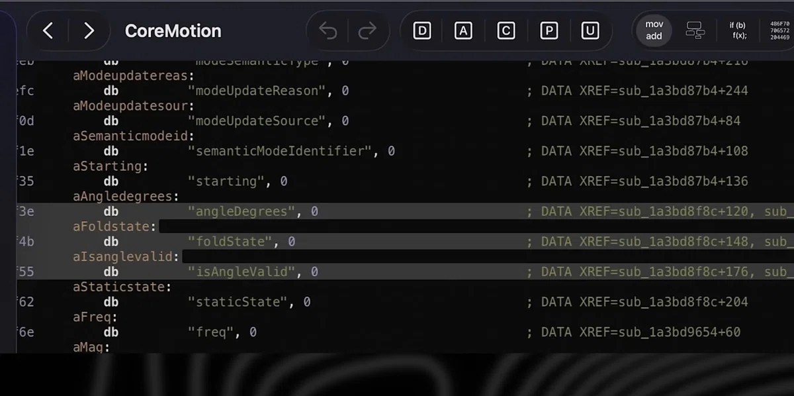The height and width of the screenshot is (396, 794).
Task: Click the undo arrow in toolbar
Action: [x=328, y=30]
